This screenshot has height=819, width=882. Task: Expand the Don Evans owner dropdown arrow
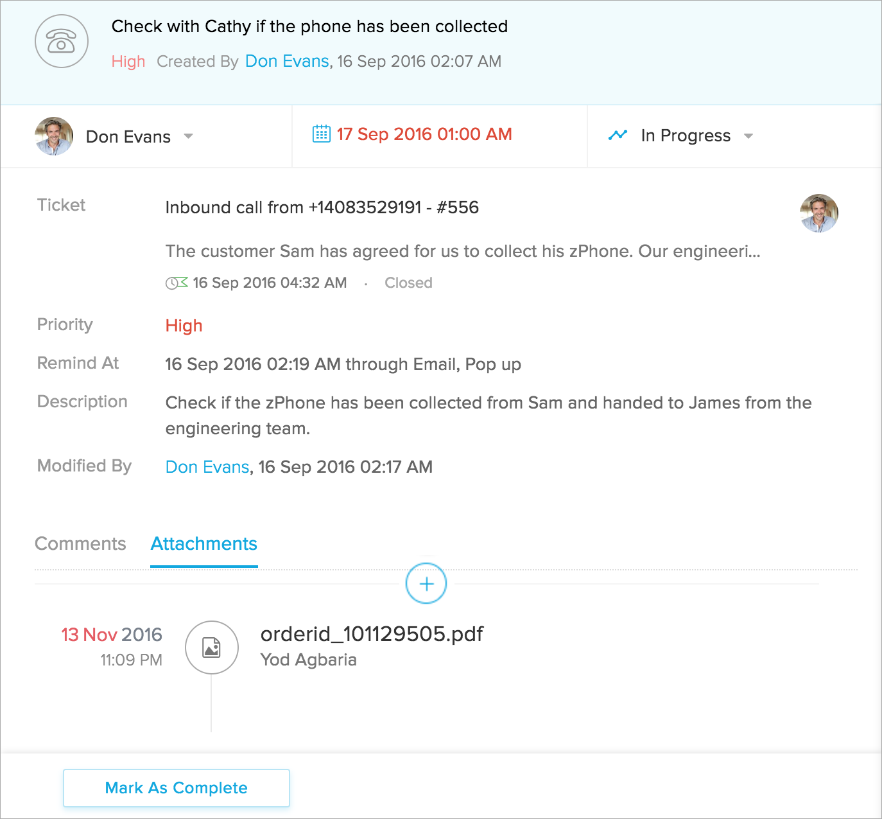[x=188, y=136]
